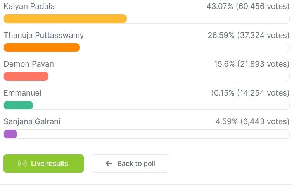Click the Live results button

[x=43, y=164]
